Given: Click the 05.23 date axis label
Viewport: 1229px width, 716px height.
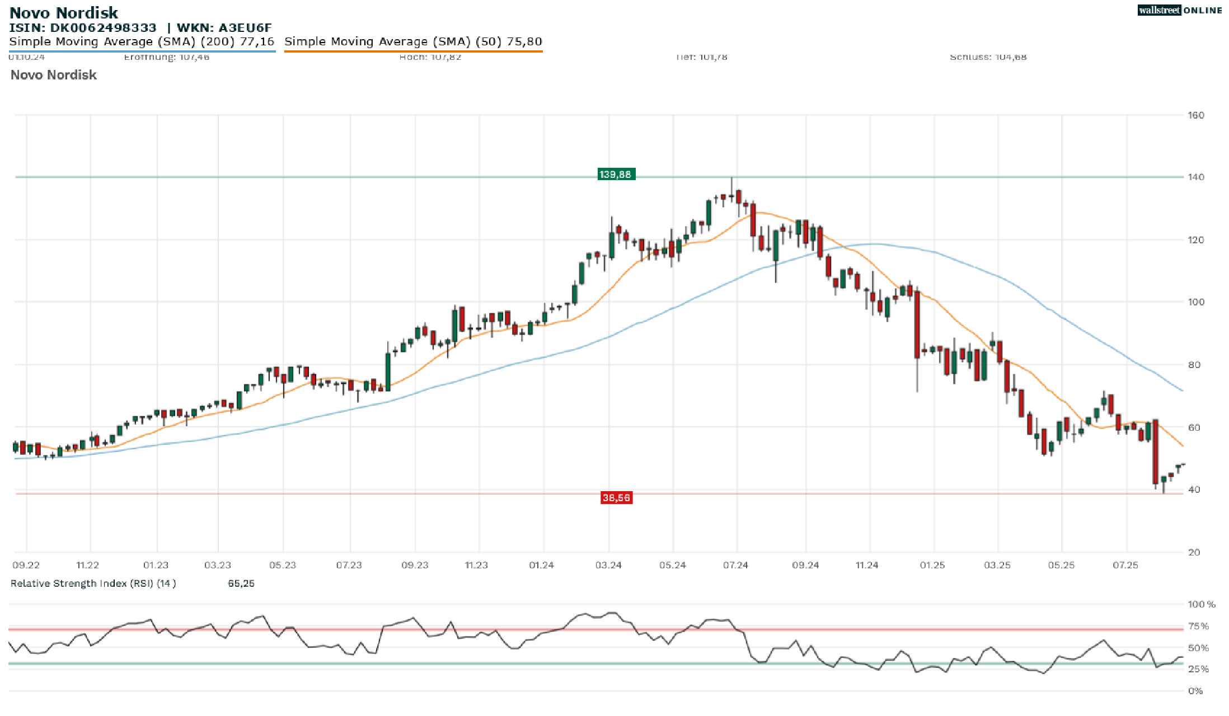Looking at the screenshot, I should [x=283, y=565].
